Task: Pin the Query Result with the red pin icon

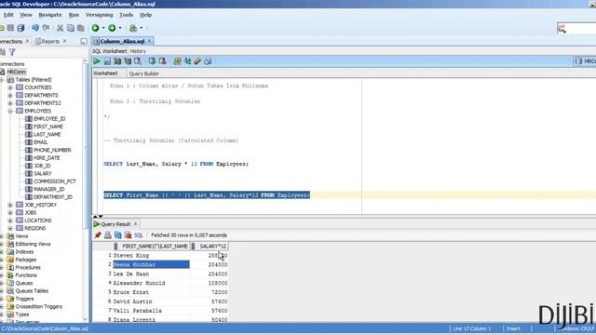Action: click(98, 235)
